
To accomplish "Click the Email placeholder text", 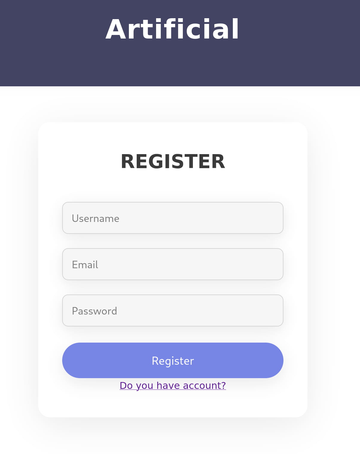I will pos(85,265).
